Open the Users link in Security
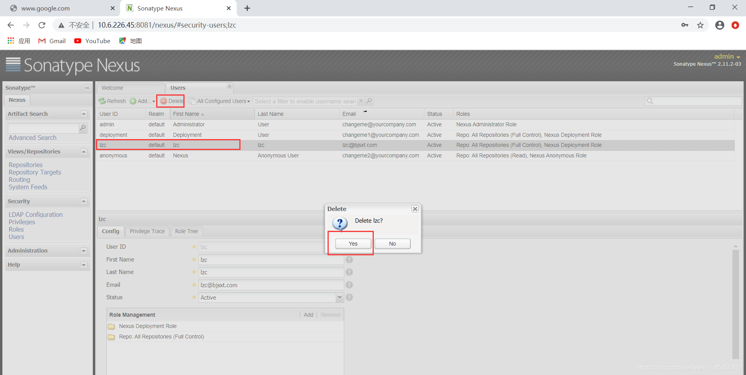 (x=16, y=237)
